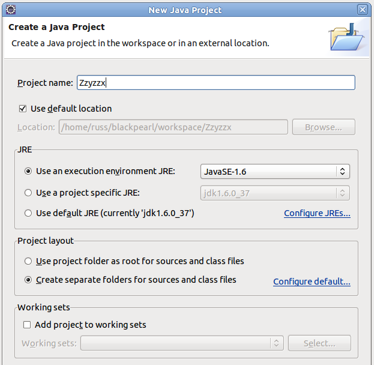Image resolution: width=374 pixels, height=365 pixels.
Task: Open the Configure JREs... link
Action: click(x=317, y=213)
